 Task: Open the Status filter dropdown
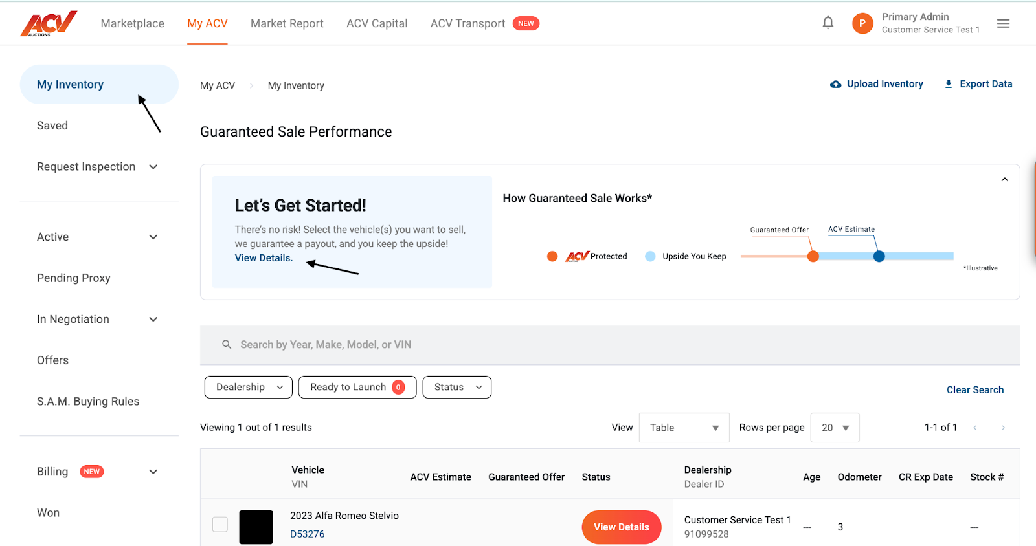click(457, 387)
